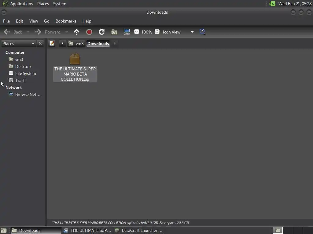Open the File menu

pyautogui.click(x=6, y=21)
